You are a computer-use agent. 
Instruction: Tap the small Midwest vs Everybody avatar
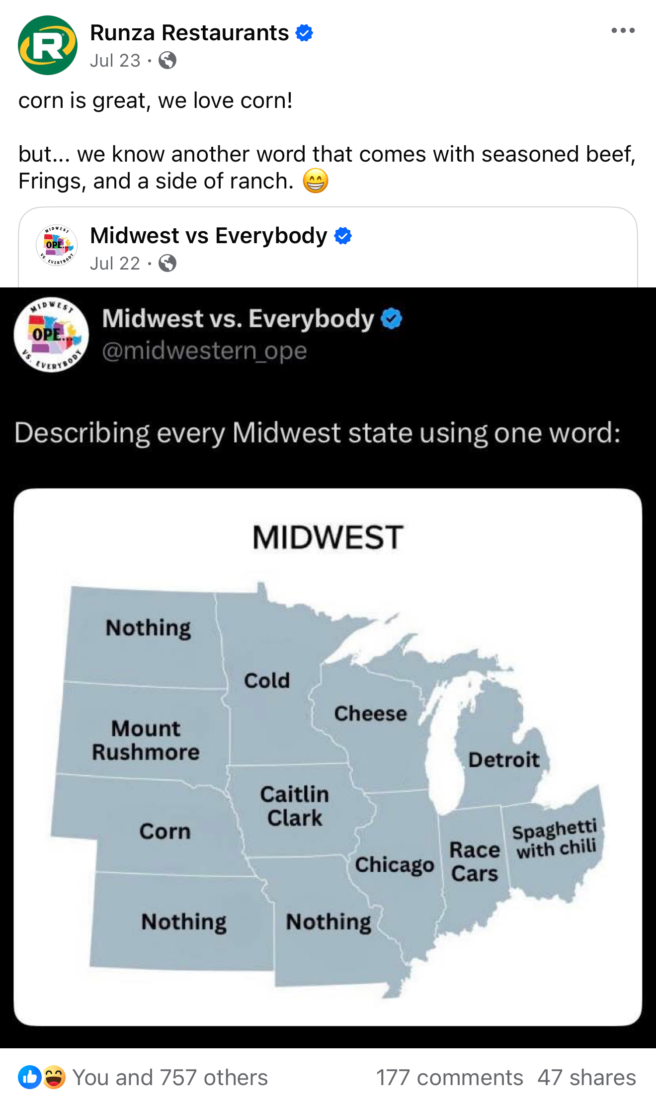57,245
